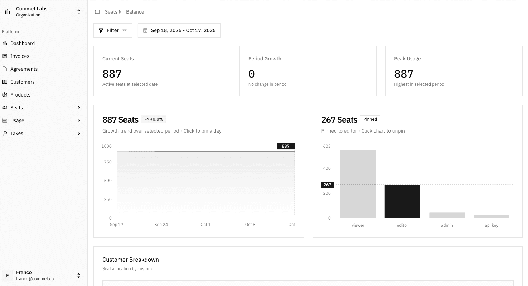
Task: Click the Agreements sidebar icon
Action: pyautogui.click(x=5, y=69)
